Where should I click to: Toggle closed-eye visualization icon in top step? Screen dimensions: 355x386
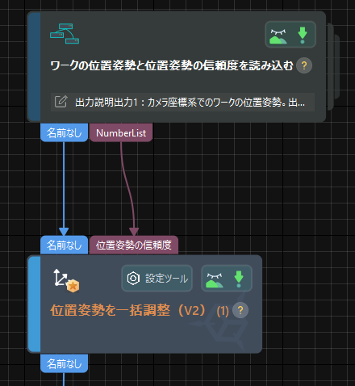[x=278, y=36]
